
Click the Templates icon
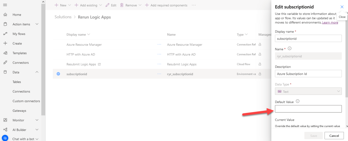coord(5,53)
